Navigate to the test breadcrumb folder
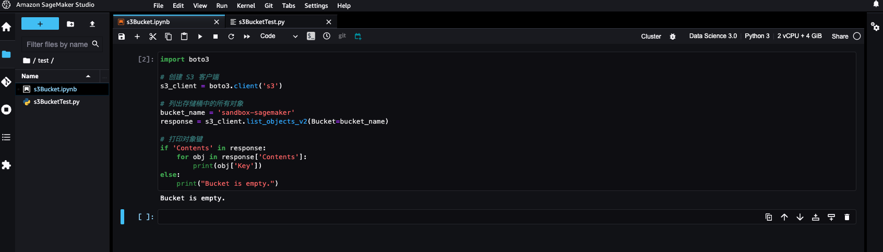883x252 pixels. tap(43, 61)
